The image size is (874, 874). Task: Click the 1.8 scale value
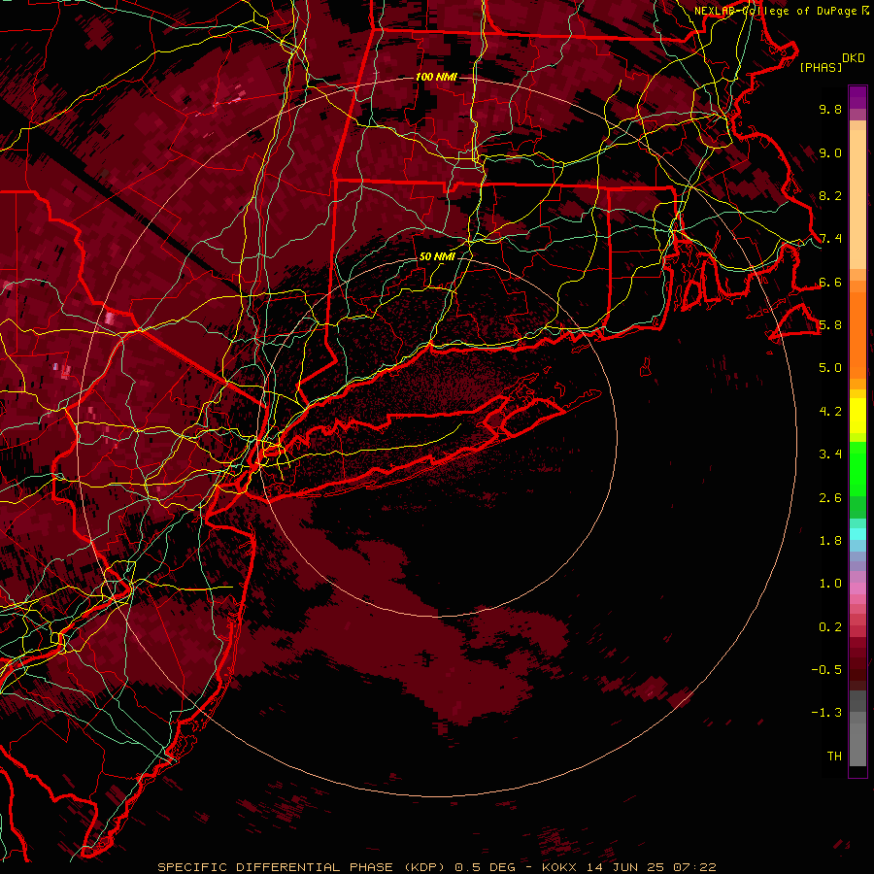coord(830,541)
